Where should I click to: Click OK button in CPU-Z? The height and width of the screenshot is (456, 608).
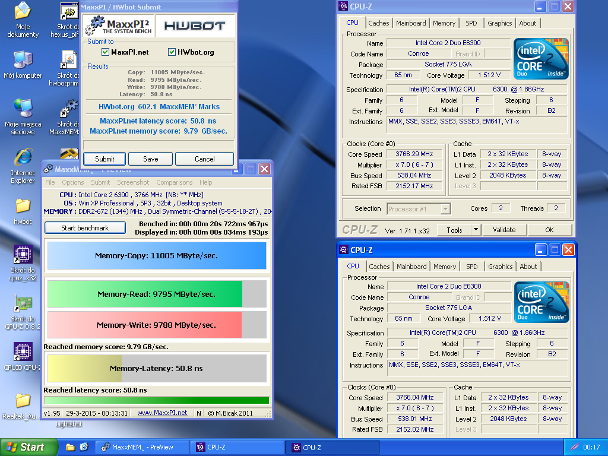(549, 230)
